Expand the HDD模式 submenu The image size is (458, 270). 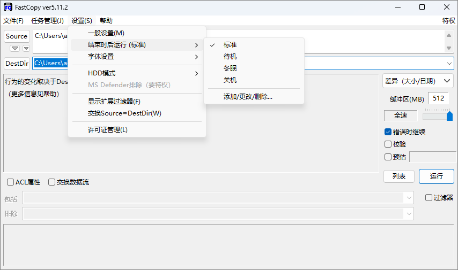pos(137,73)
